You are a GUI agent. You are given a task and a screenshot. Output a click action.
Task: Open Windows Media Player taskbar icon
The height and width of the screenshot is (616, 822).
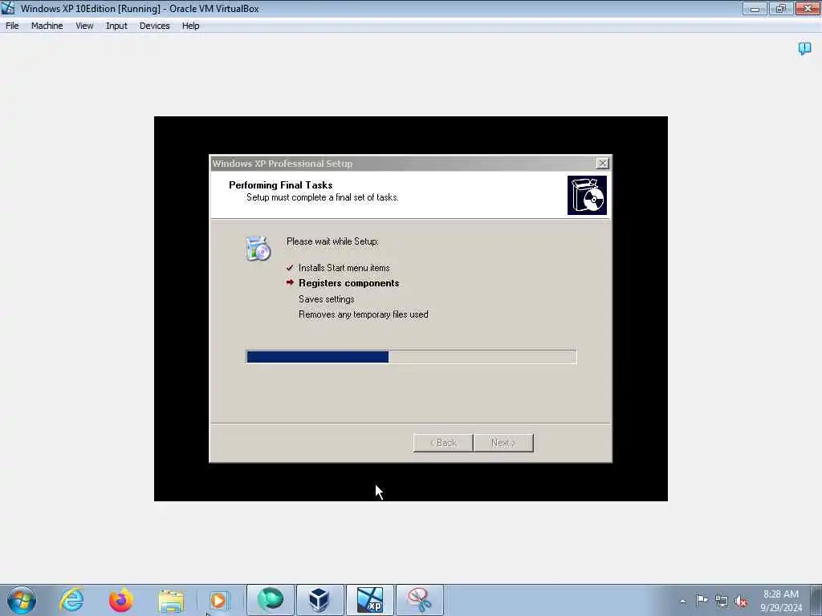coord(219,600)
